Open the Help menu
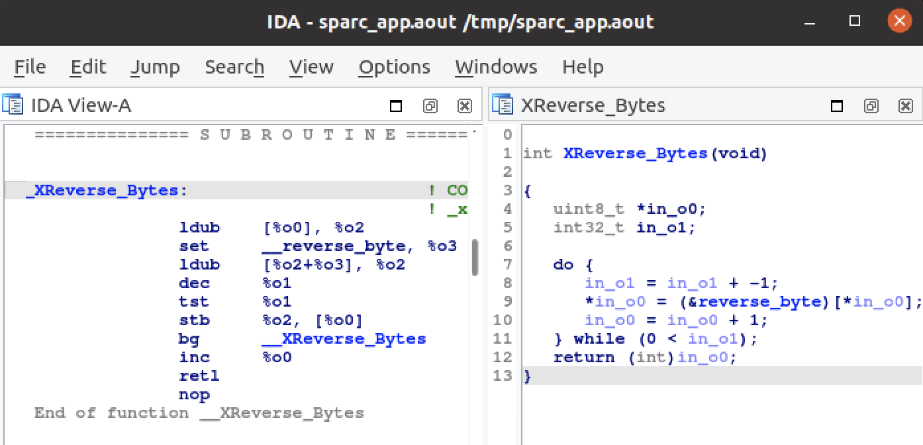The height and width of the screenshot is (445, 923). point(583,67)
